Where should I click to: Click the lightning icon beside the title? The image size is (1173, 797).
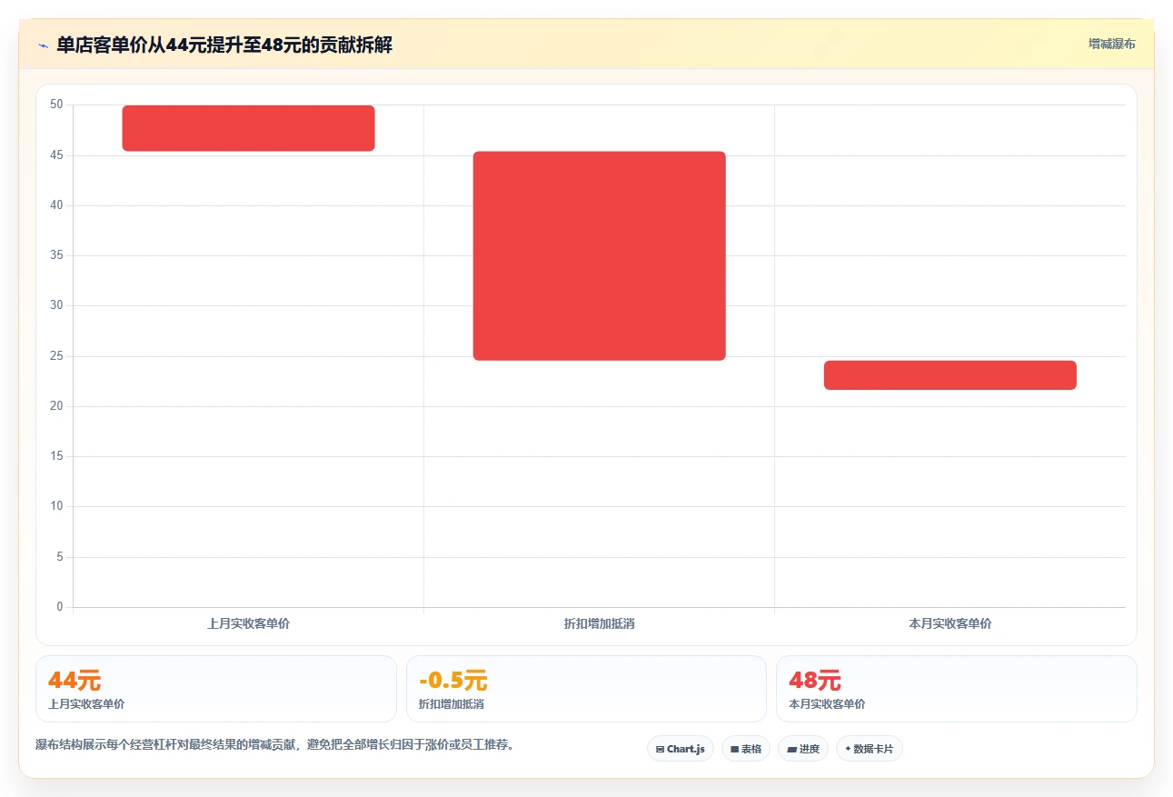[x=43, y=45]
